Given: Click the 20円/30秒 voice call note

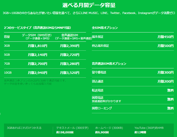Looking at the screenshot, I should click(x=35, y=81).
